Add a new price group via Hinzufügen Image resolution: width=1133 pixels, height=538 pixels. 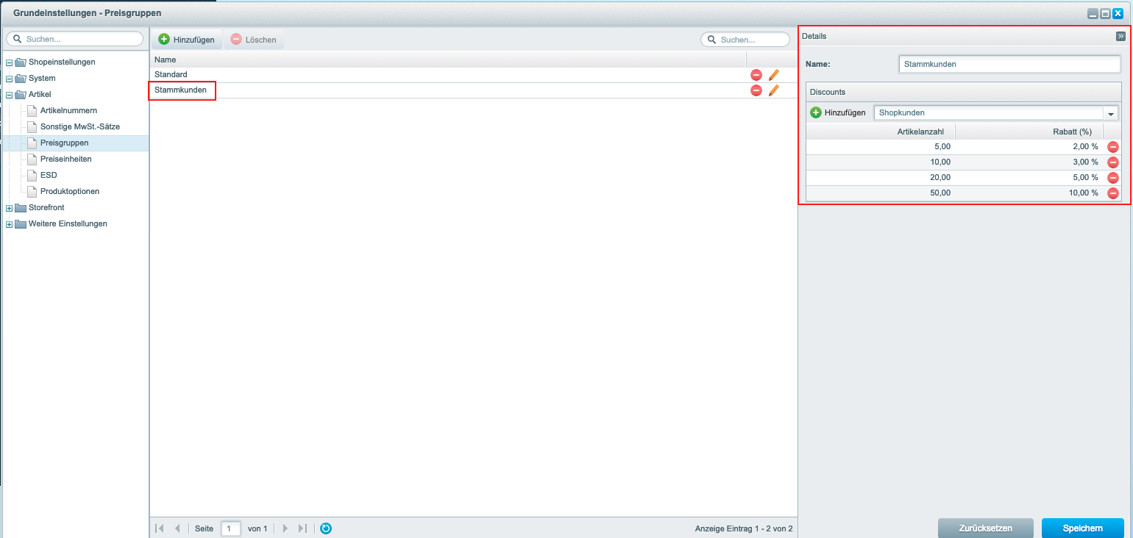(187, 40)
